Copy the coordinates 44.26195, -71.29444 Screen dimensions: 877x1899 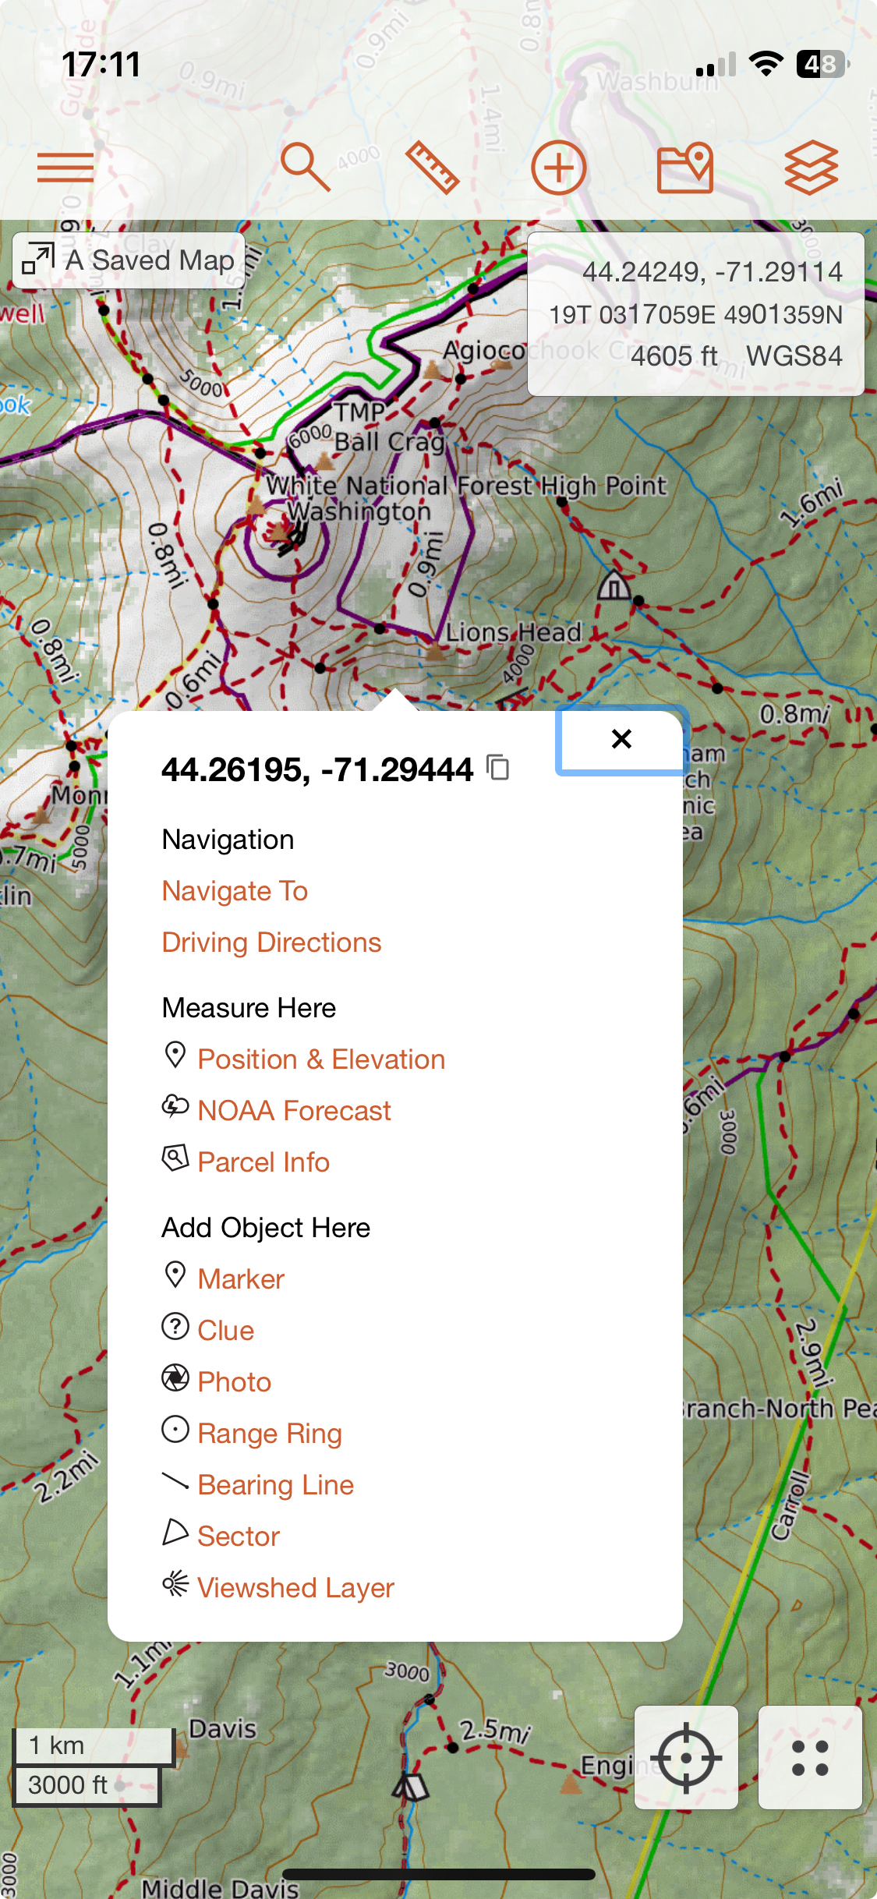pyautogui.click(x=498, y=768)
